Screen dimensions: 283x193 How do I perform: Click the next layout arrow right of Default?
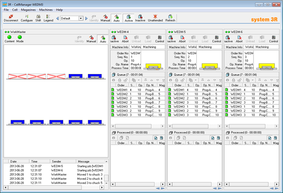(x=86, y=18)
